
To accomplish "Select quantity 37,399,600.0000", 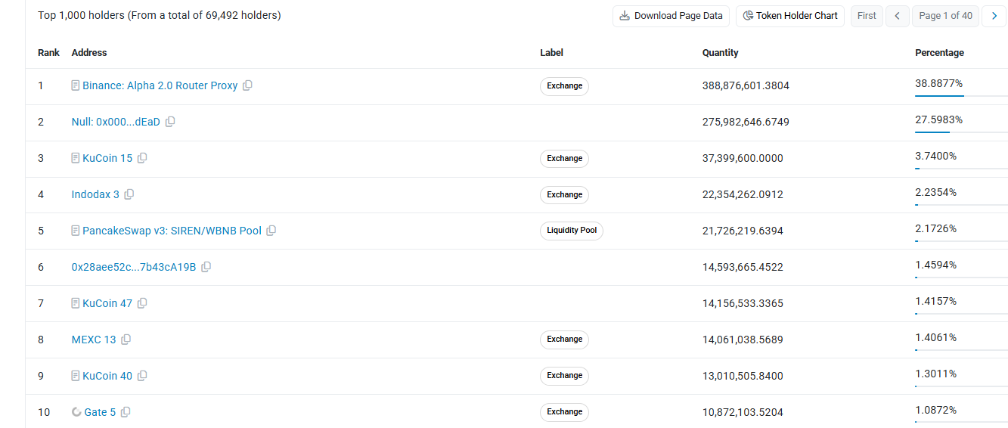I will 743,159.
